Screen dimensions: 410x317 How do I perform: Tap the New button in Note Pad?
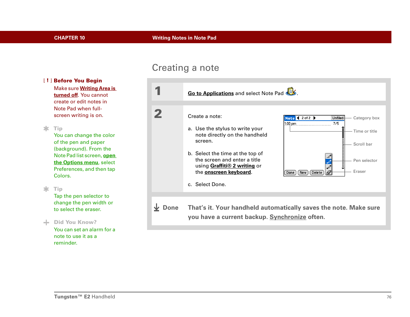pos(303,172)
